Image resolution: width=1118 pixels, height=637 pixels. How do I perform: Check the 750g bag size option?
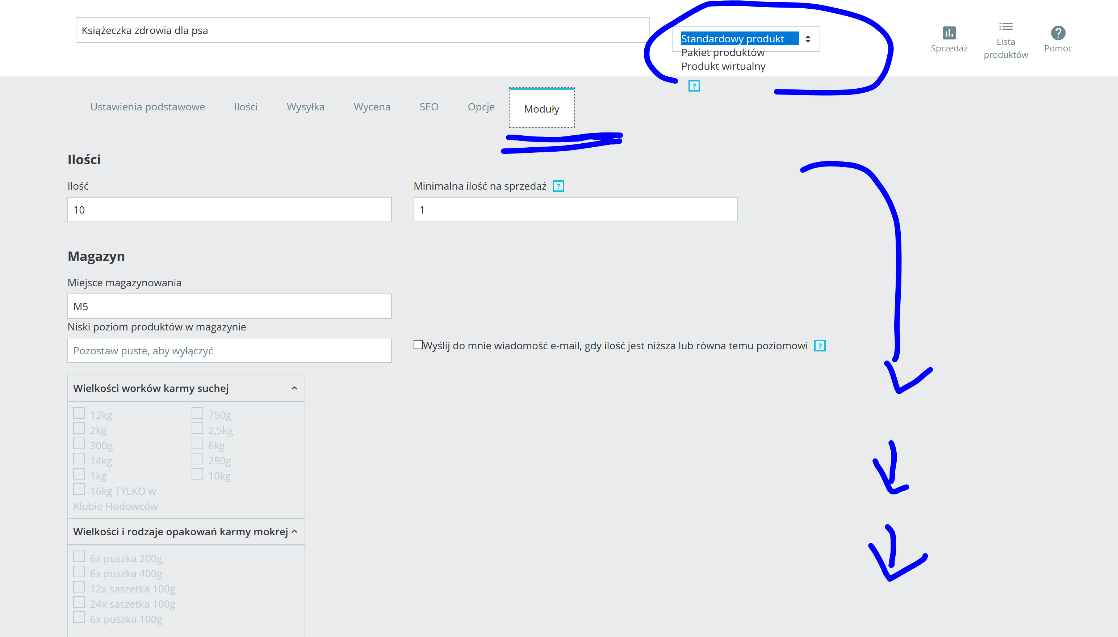197,413
